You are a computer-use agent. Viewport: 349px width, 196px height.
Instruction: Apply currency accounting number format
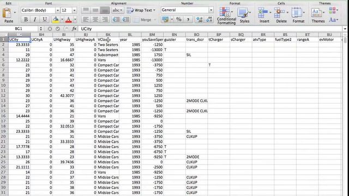(x=165, y=20)
